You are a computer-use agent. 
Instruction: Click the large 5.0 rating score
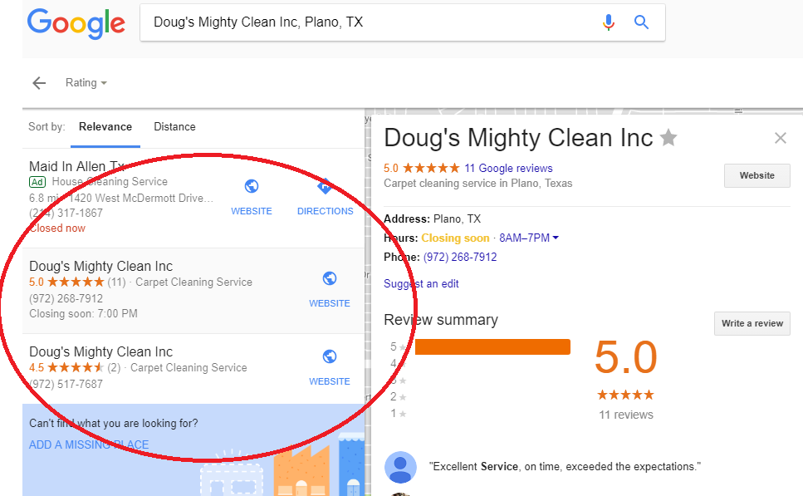pyautogui.click(x=626, y=357)
